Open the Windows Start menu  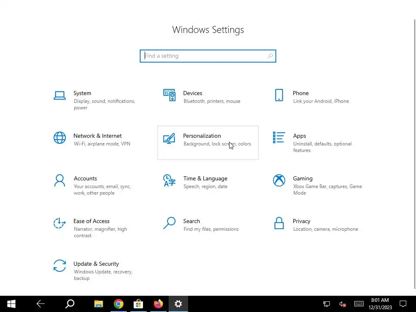point(11,304)
